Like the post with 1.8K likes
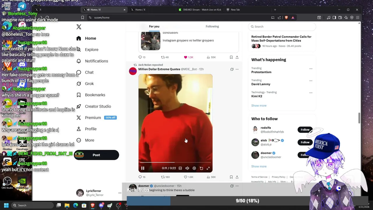The width and height of the screenshot is (373, 210). [x=185, y=177]
